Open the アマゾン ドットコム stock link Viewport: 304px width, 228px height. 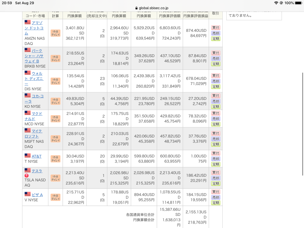click(34, 28)
